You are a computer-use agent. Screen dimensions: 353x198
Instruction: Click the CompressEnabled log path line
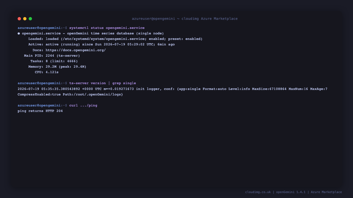(70, 94)
